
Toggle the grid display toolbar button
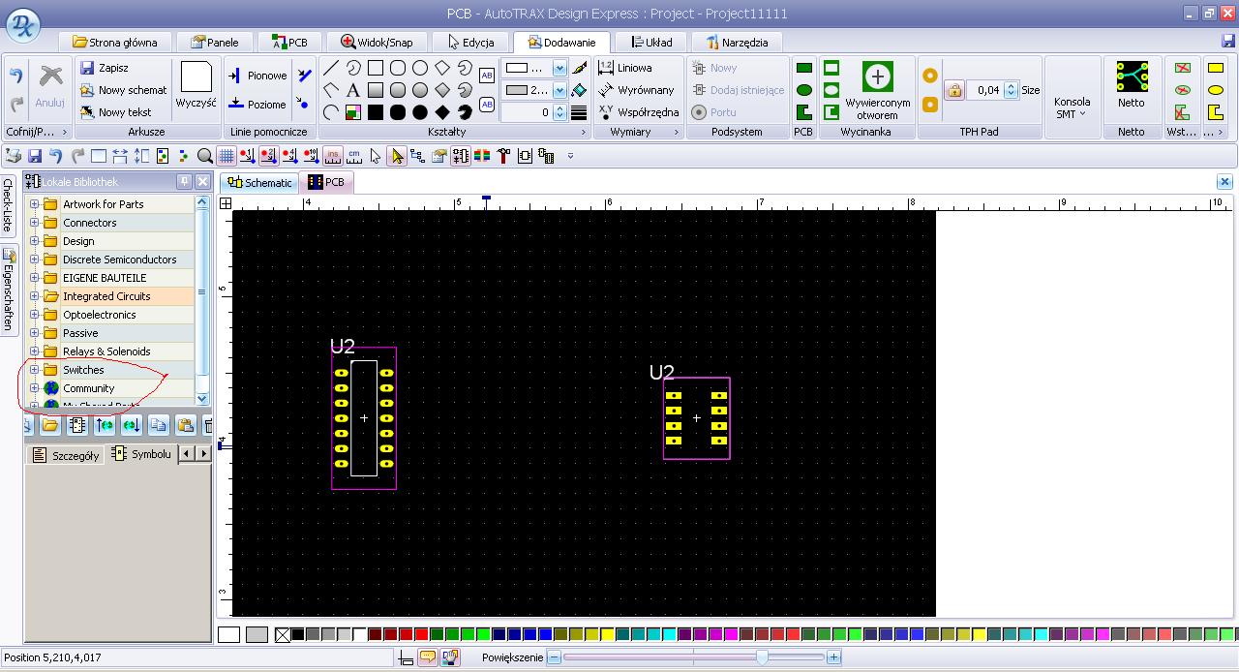(x=226, y=156)
